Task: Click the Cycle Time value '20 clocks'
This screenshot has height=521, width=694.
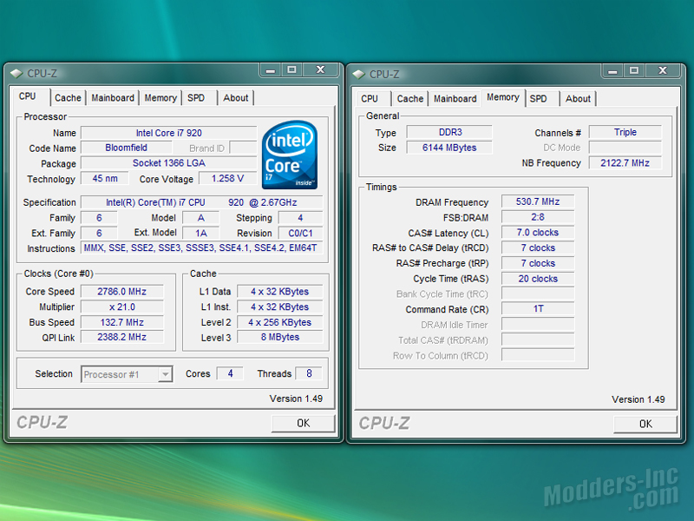Action: coord(538,279)
